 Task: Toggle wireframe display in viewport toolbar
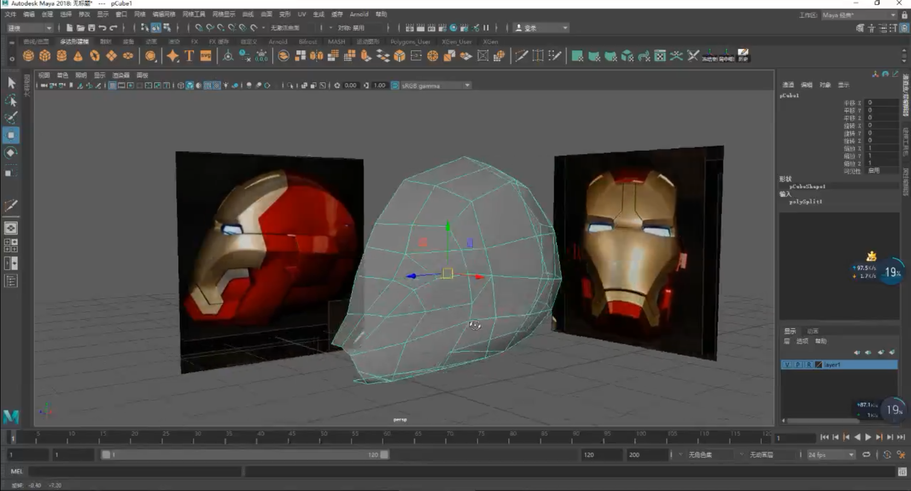(181, 86)
